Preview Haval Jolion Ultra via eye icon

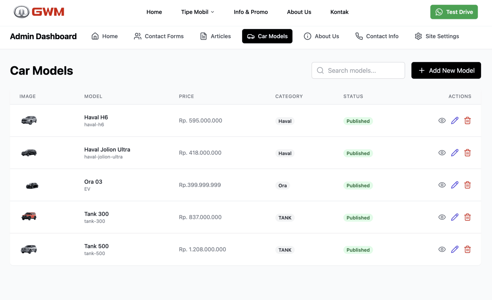click(442, 153)
